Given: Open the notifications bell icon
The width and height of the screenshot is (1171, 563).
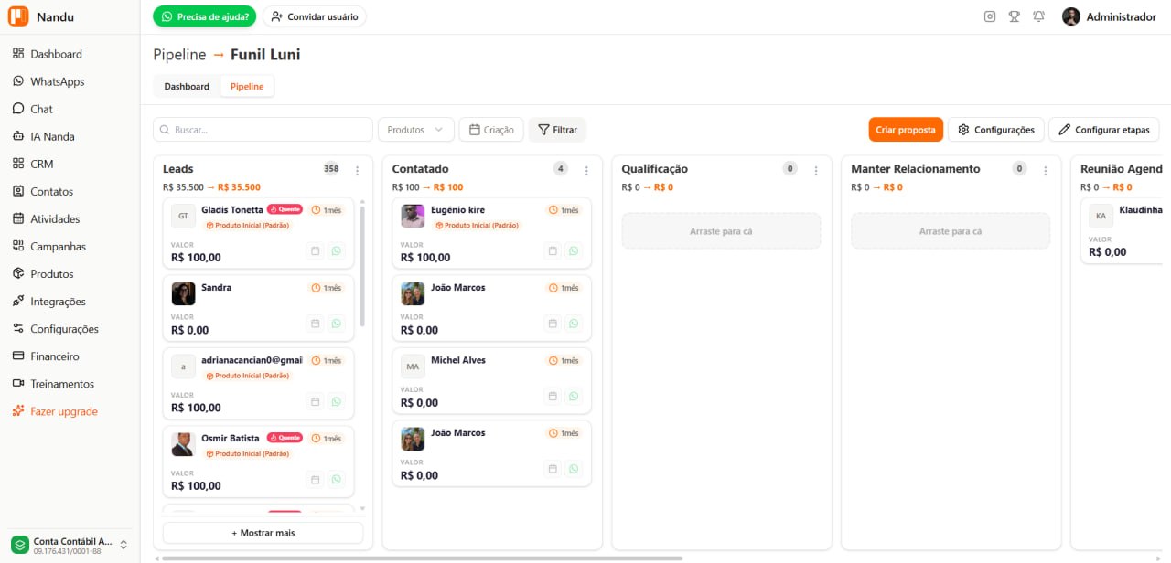Looking at the screenshot, I should click(1039, 16).
